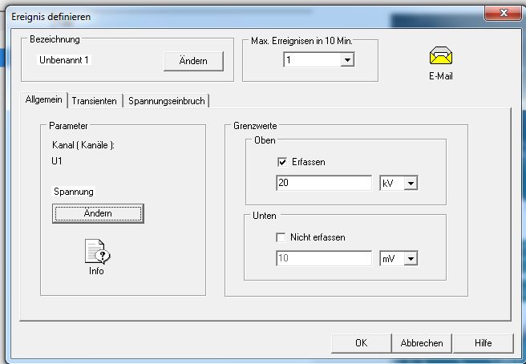Select the Unbenannt 1 name label
The height and width of the screenshot is (364, 526).
[x=66, y=59]
